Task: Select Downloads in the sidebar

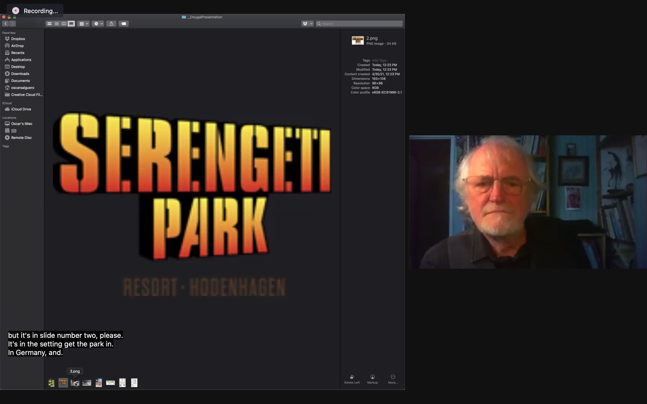Action: [20, 74]
